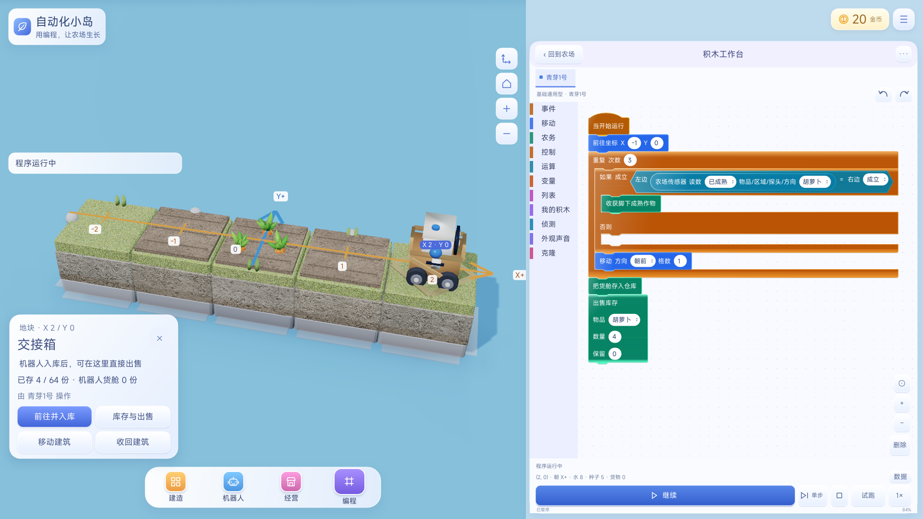
Task: Stop the running program
Action: click(x=839, y=495)
